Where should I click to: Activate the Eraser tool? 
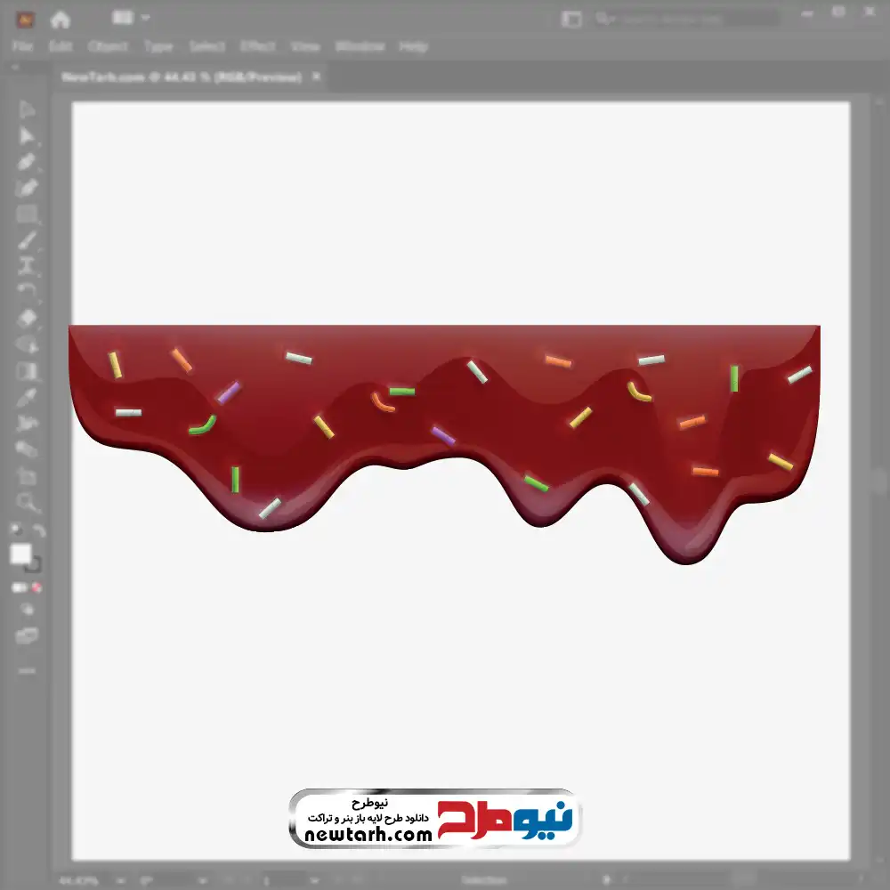27,318
